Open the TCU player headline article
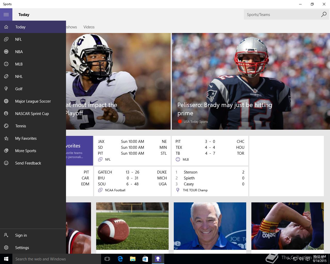This screenshot has width=330, height=264. (x=118, y=81)
